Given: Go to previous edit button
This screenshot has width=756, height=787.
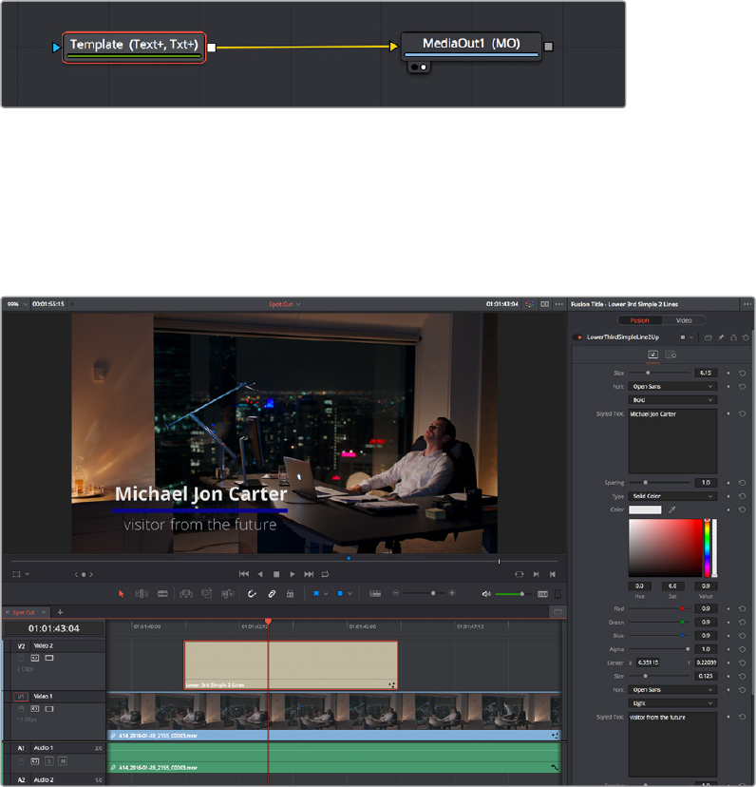Looking at the screenshot, I should click(x=553, y=574).
